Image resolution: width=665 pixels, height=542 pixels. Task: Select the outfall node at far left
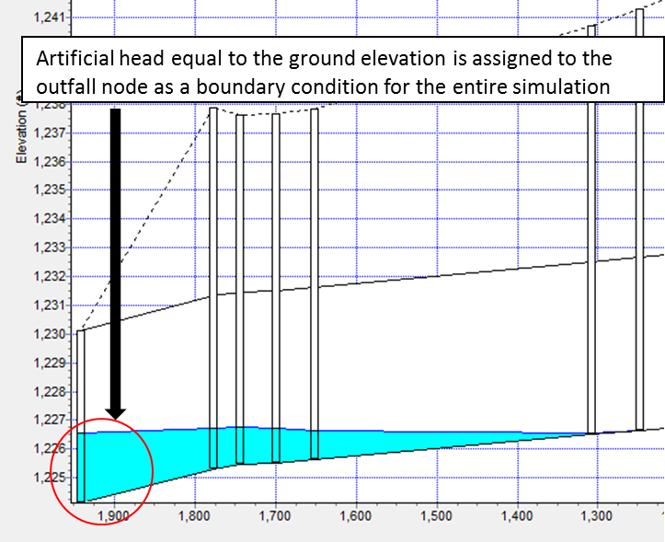click(x=80, y=414)
